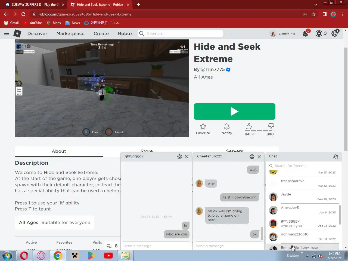Image resolution: width=348 pixels, height=261 pixels.
Task: Click the All Ages label under creator
Action: (203, 77)
